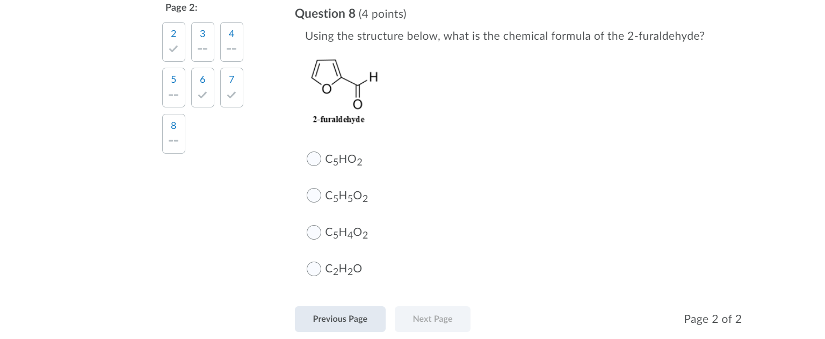This screenshot has width=825, height=339.
Task: Open question 3 from the sidebar navigator
Action: pos(202,41)
